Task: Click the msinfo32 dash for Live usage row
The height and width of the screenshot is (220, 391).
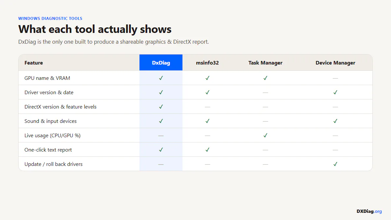Action: point(208,136)
